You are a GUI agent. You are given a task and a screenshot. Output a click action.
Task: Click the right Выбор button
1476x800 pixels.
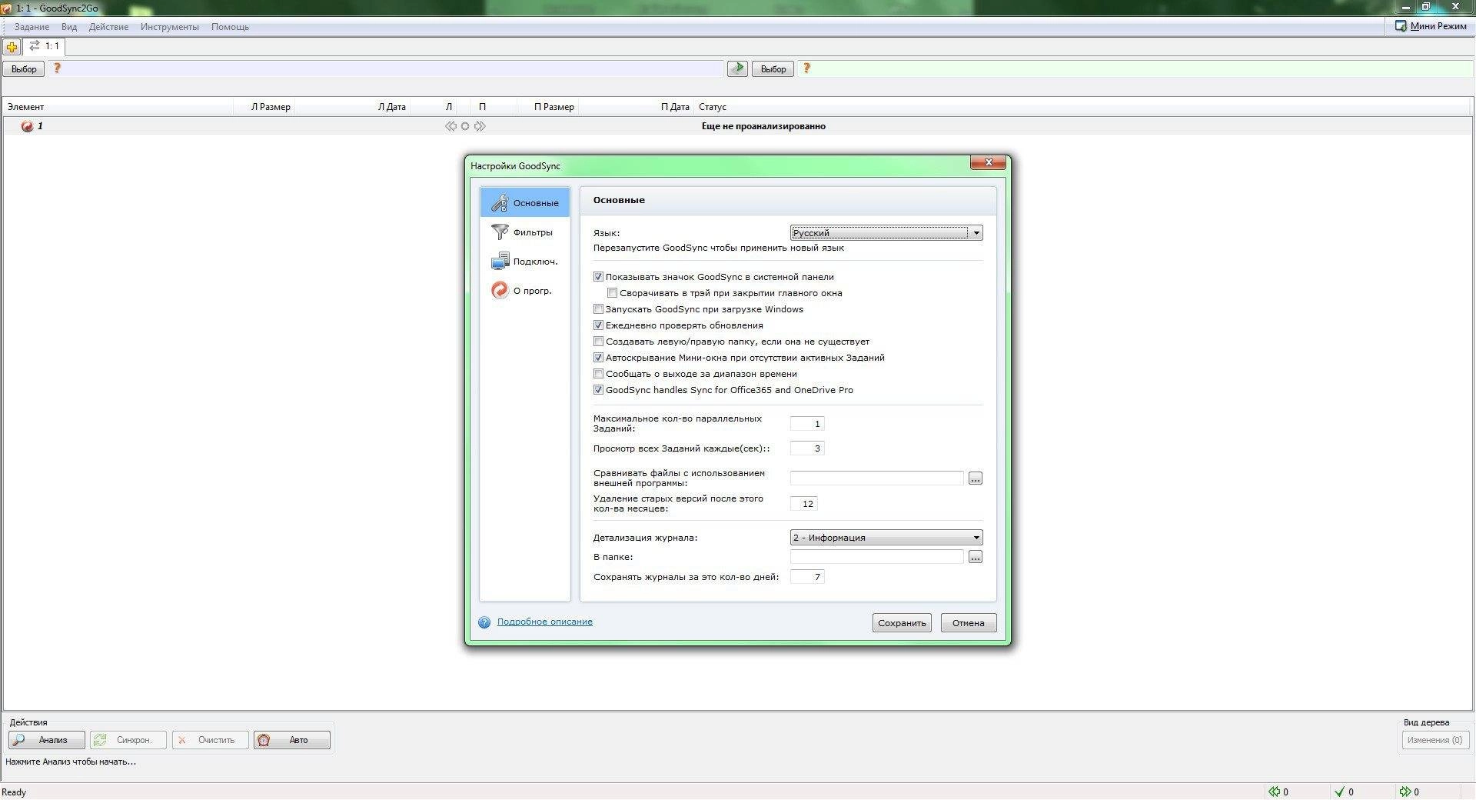(x=773, y=69)
